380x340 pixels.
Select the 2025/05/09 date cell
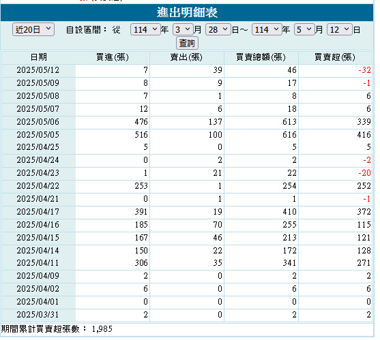click(38, 83)
